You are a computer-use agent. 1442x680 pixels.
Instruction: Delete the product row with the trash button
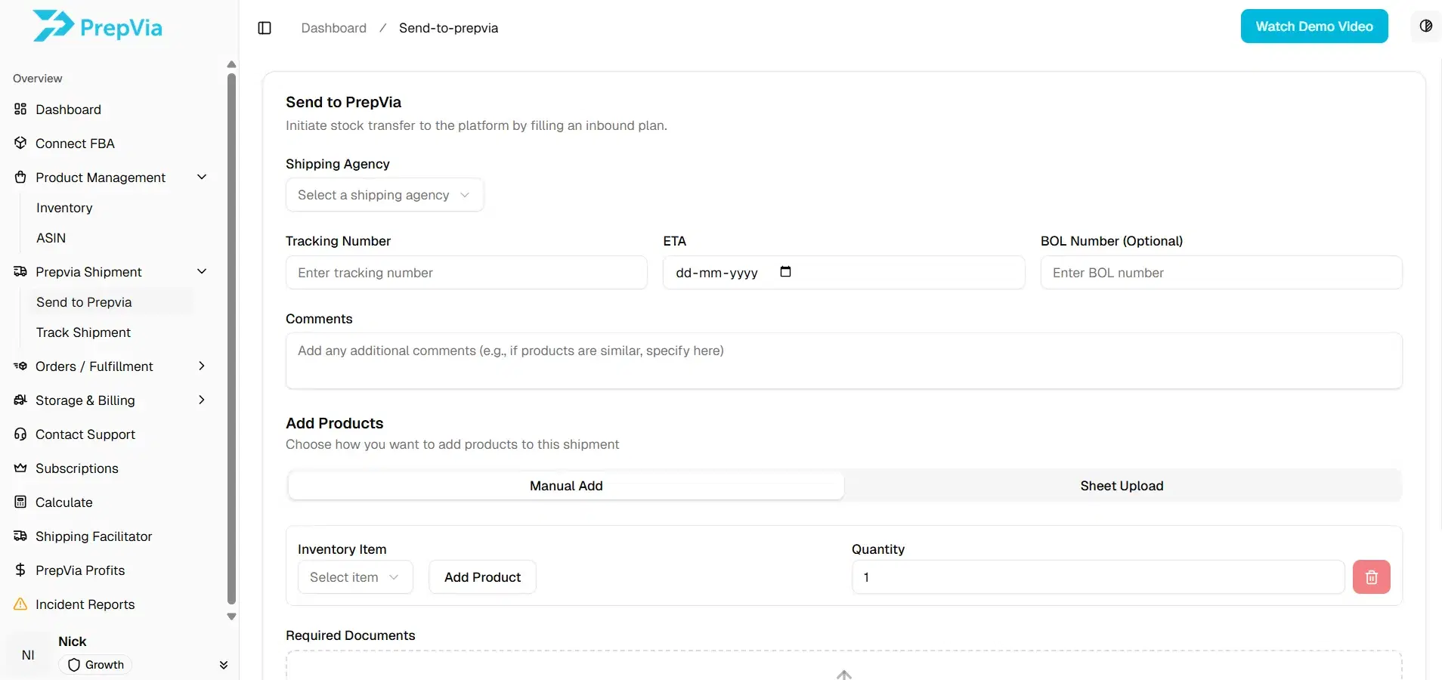[x=1371, y=576]
